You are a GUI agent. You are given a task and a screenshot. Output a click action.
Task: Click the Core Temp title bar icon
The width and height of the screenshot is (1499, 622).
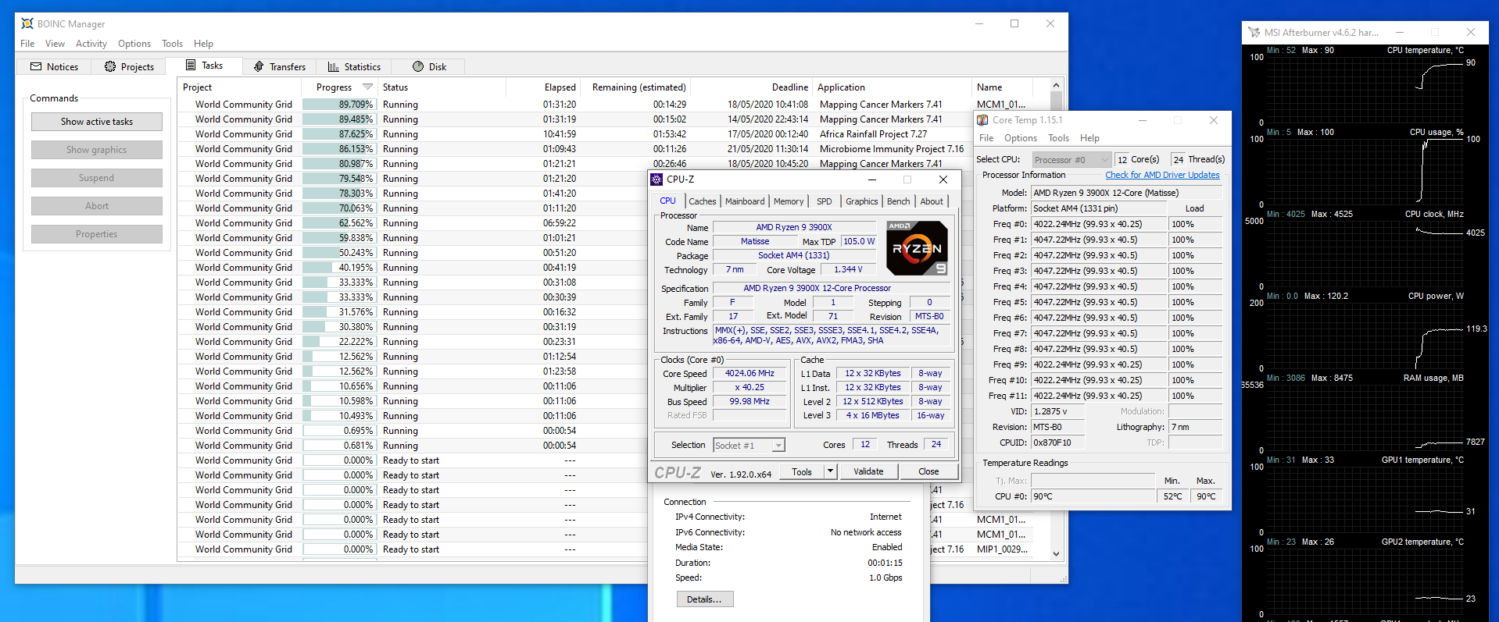pyautogui.click(x=983, y=120)
